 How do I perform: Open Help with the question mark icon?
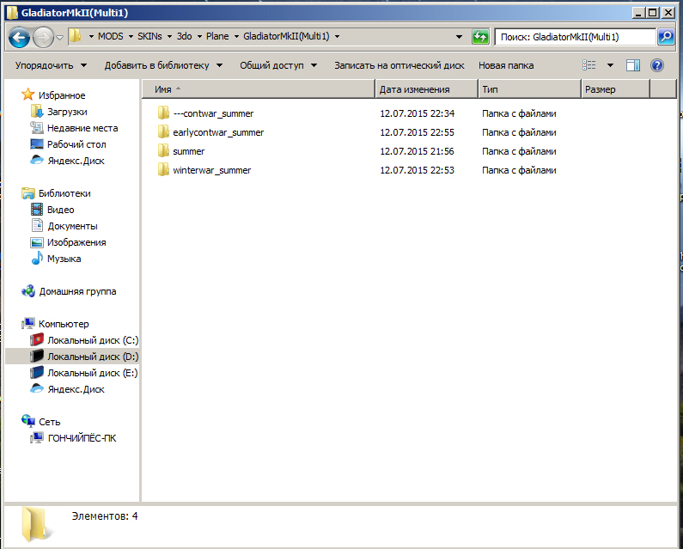point(657,65)
